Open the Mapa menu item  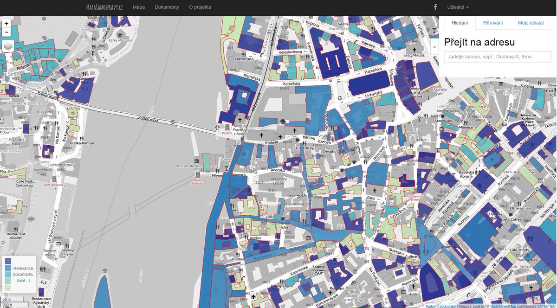pyautogui.click(x=138, y=7)
